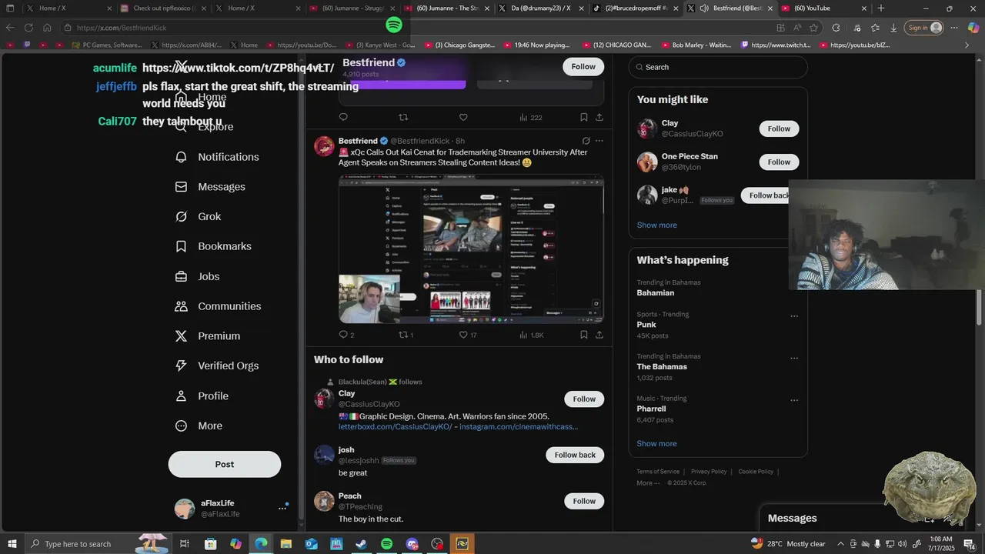Open Jobs in the X sidebar

(x=198, y=276)
